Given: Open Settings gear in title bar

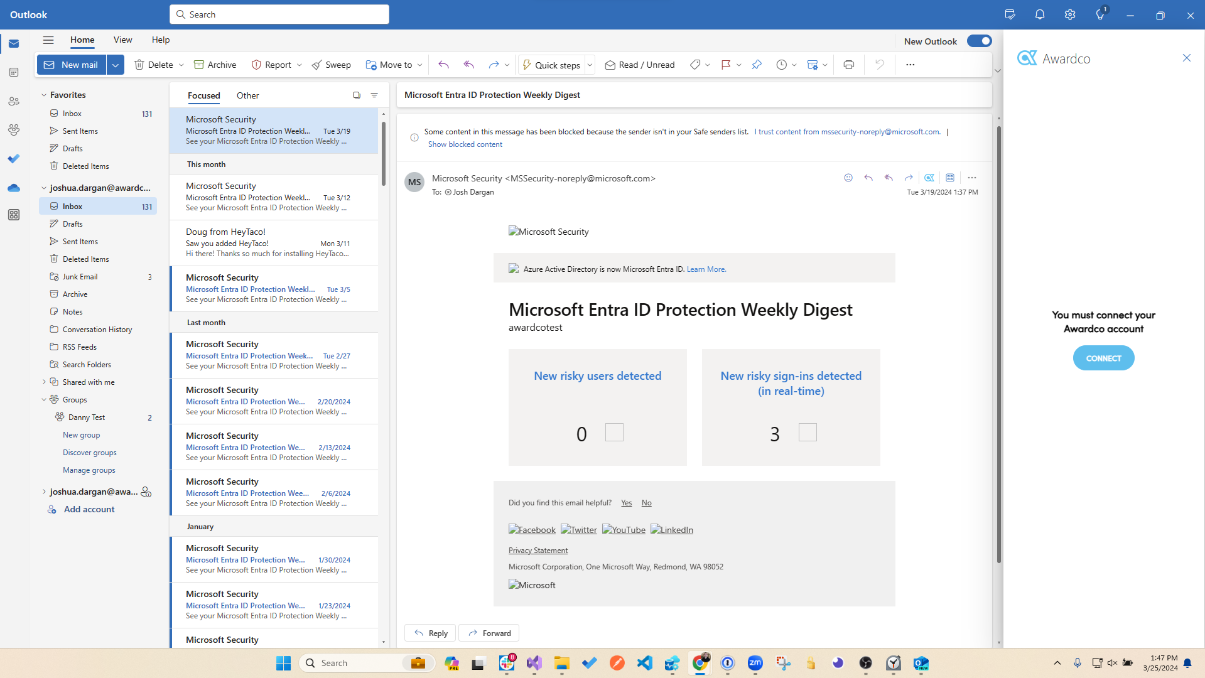Looking at the screenshot, I should tap(1070, 15).
